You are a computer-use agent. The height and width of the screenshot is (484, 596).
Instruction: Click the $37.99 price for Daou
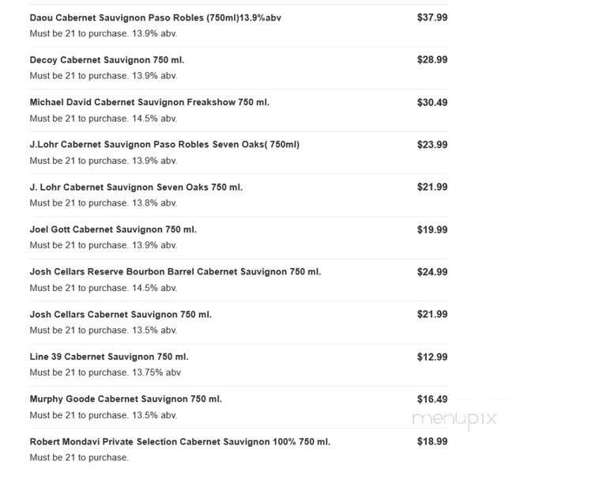point(432,17)
